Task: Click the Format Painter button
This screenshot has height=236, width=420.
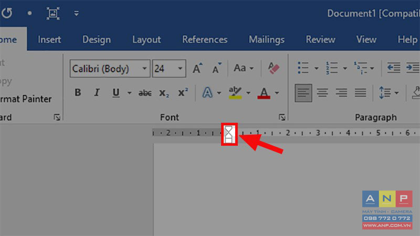Action: pyautogui.click(x=26, y=99)
